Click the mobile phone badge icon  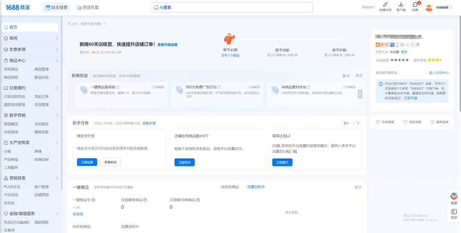(397, 45)
